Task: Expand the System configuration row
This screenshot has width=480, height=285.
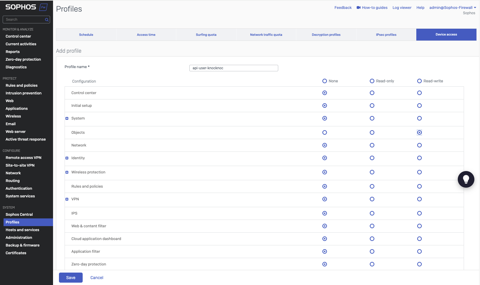Action: tap(67, 118)
